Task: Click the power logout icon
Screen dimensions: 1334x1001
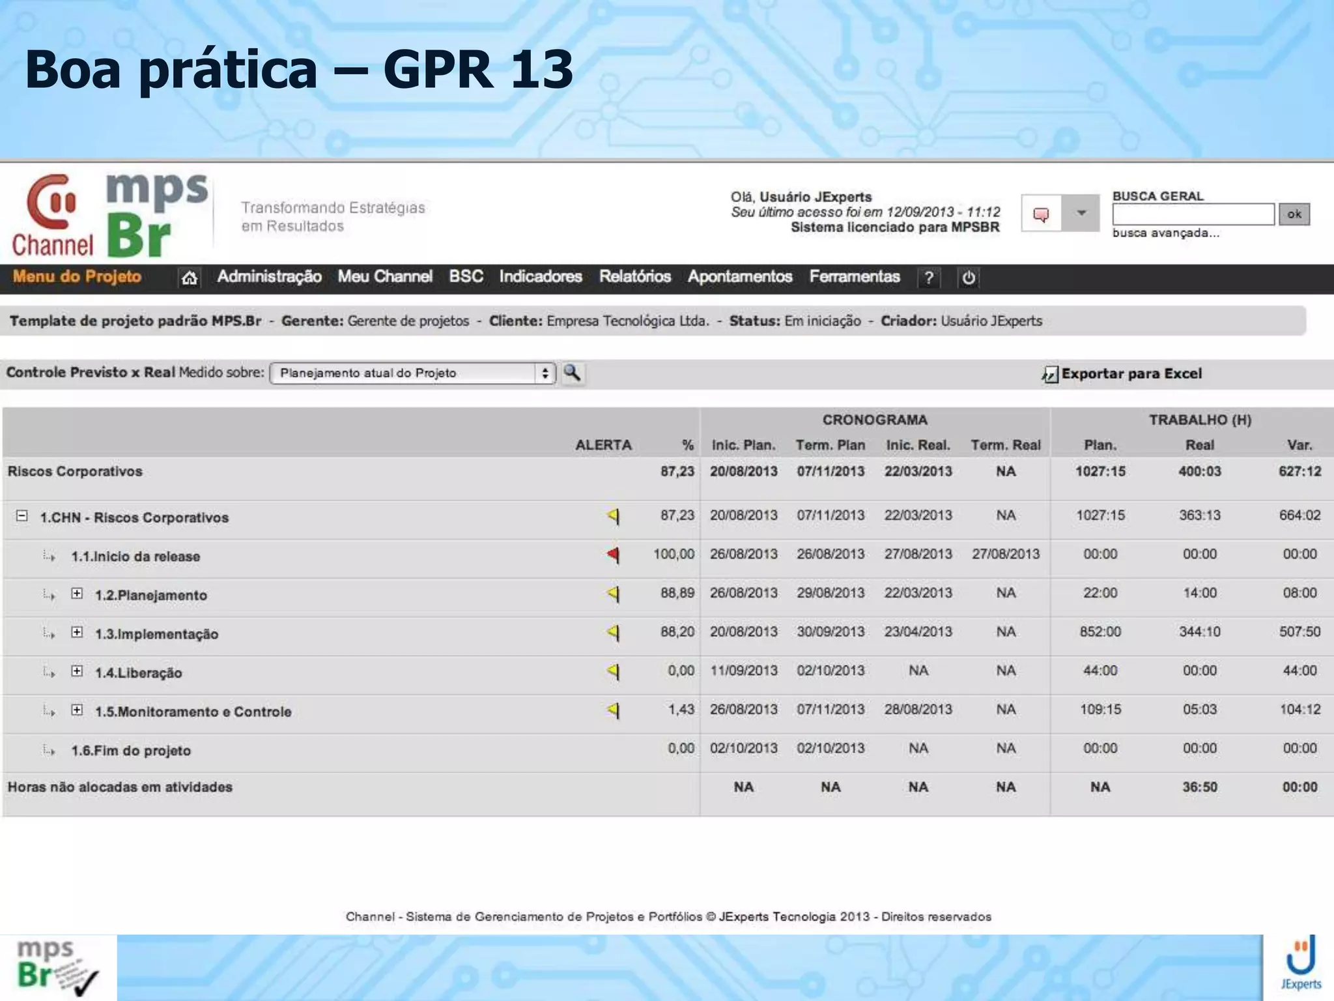Action: pos(969,278)
